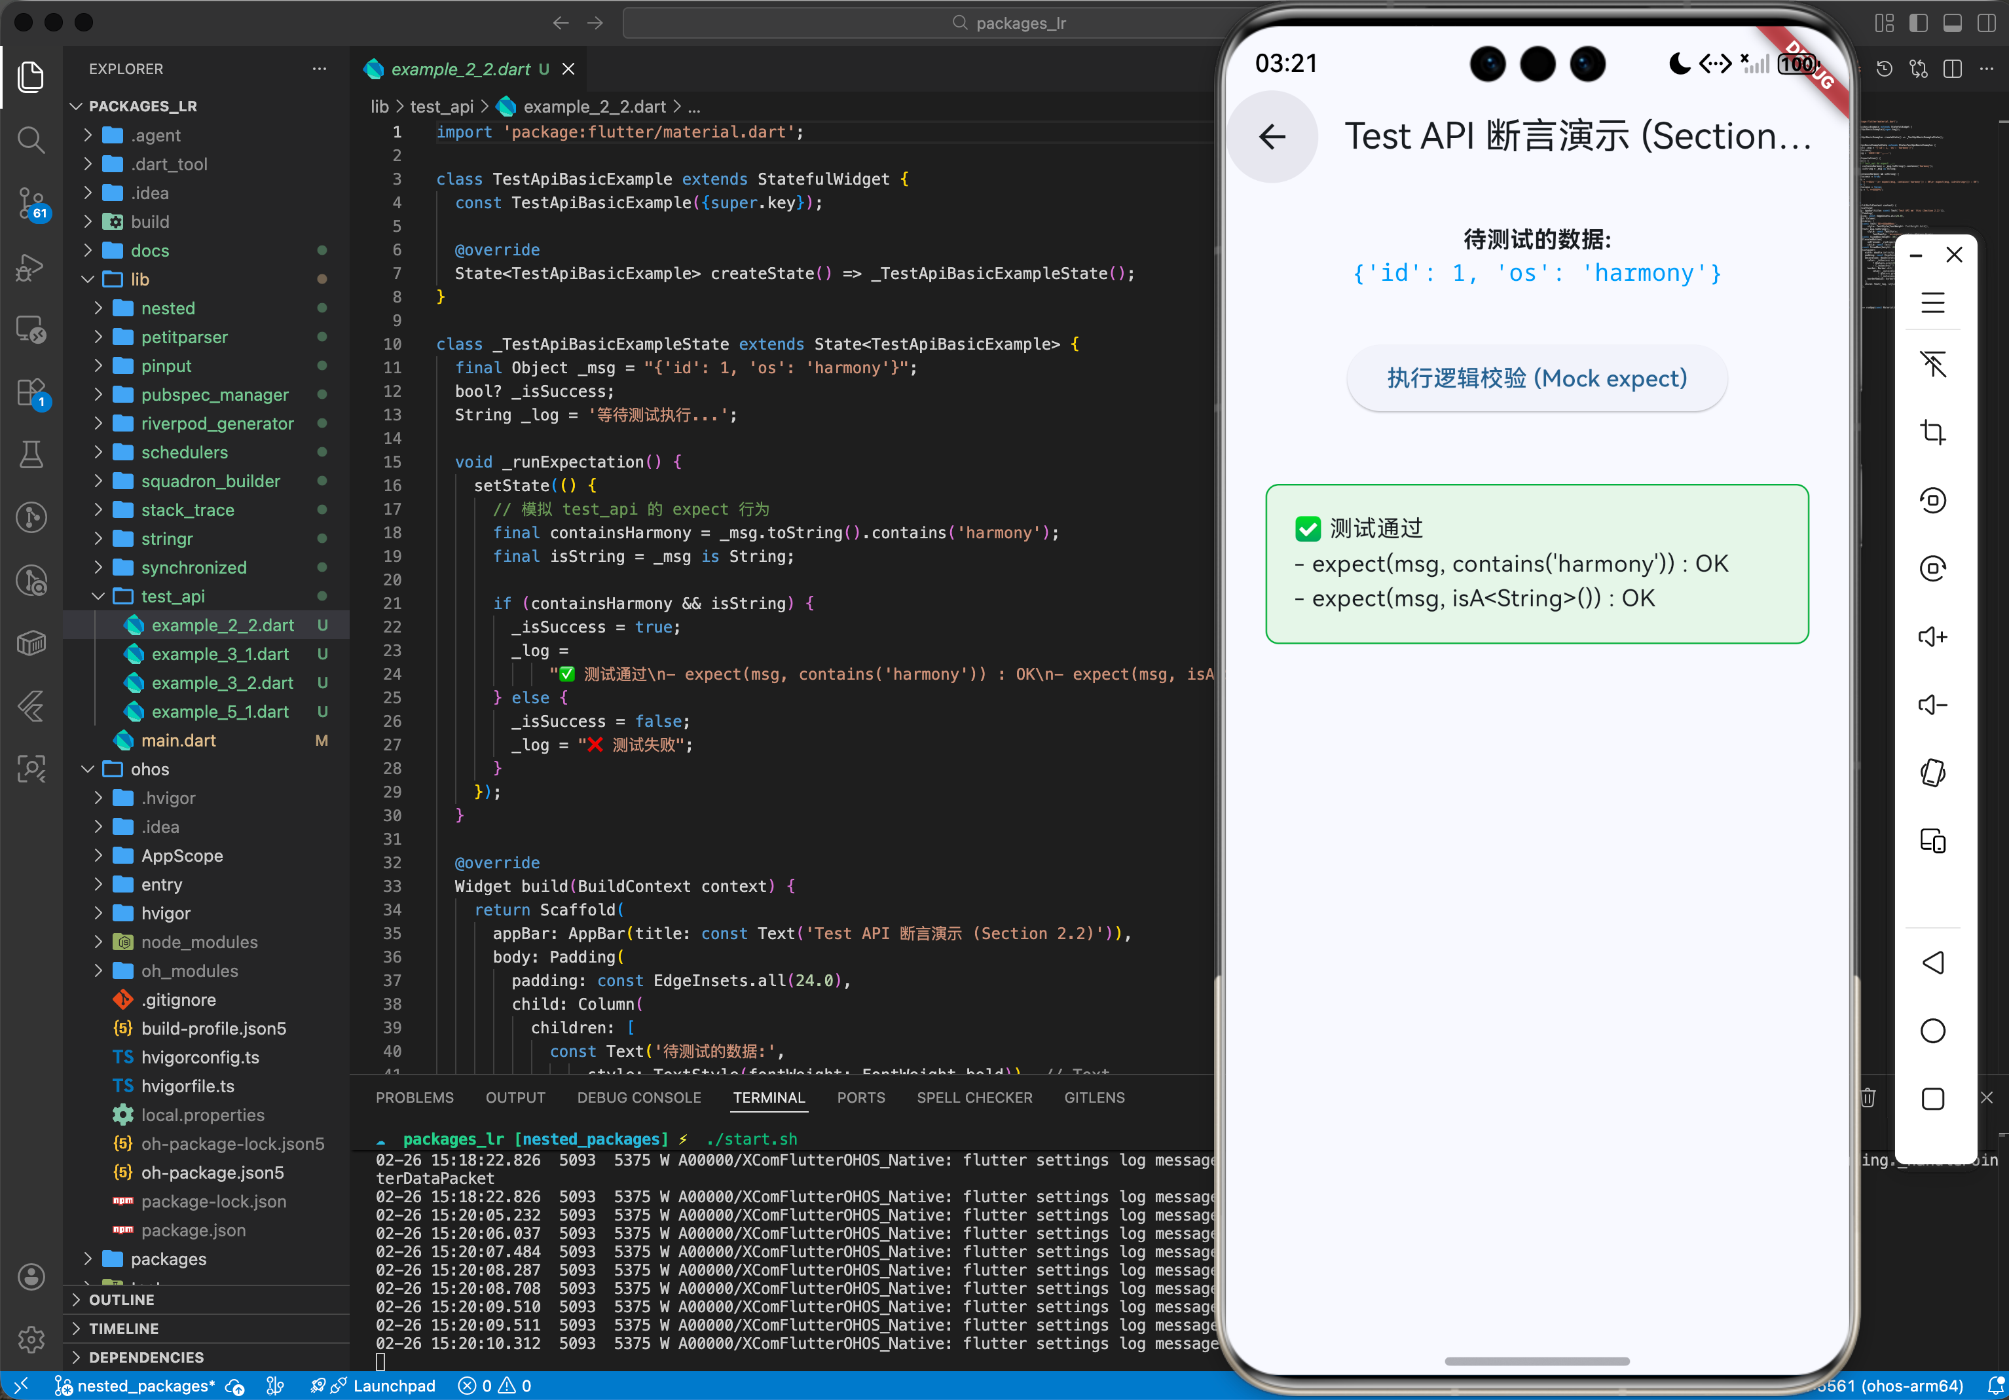Screen dimensions: 2009x1400
Task: Expand the OUTLINE section
Action: point(122,1299)
